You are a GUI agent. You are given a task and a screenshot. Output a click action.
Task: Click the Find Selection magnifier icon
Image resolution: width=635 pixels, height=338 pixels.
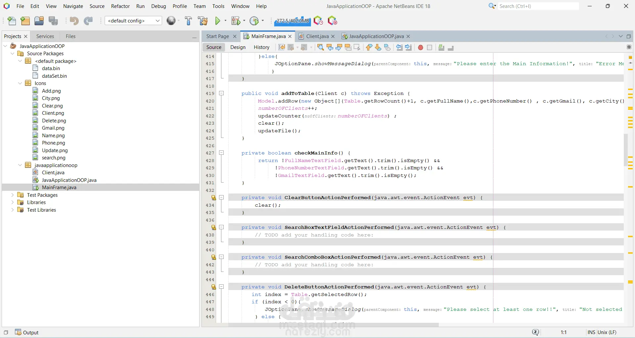(320, 48)
